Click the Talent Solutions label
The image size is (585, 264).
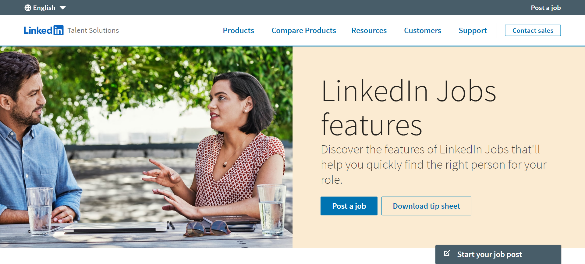coord(93,30)
